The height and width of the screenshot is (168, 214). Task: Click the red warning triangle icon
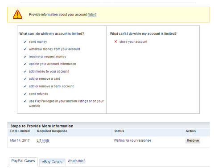click(17, 14)
